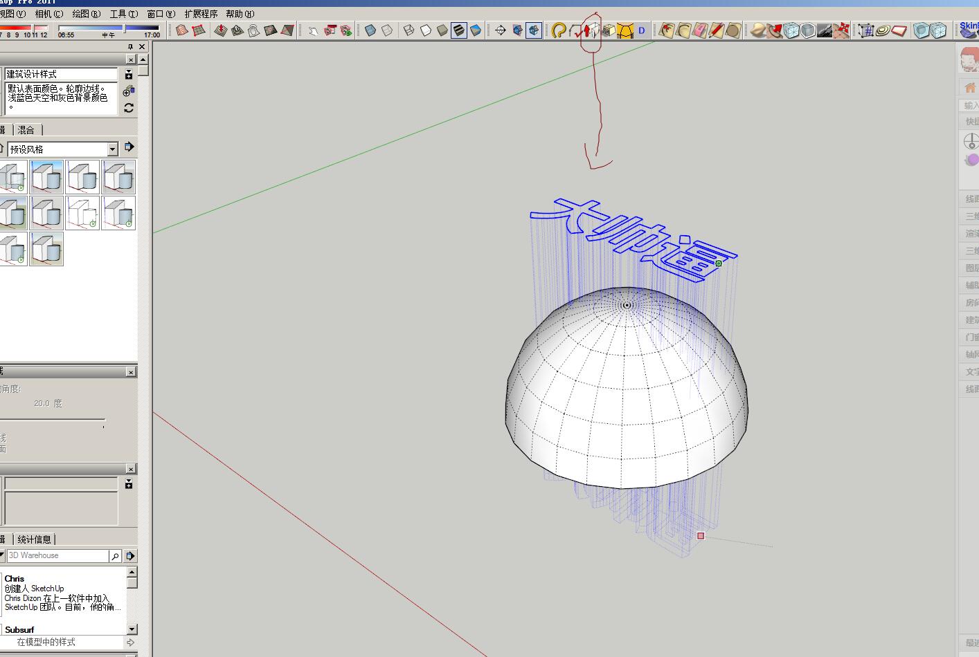The width and height of the screenshot is (979, 657).
Task: Click the red four-arrow cross icon
Action: (841, 30)
